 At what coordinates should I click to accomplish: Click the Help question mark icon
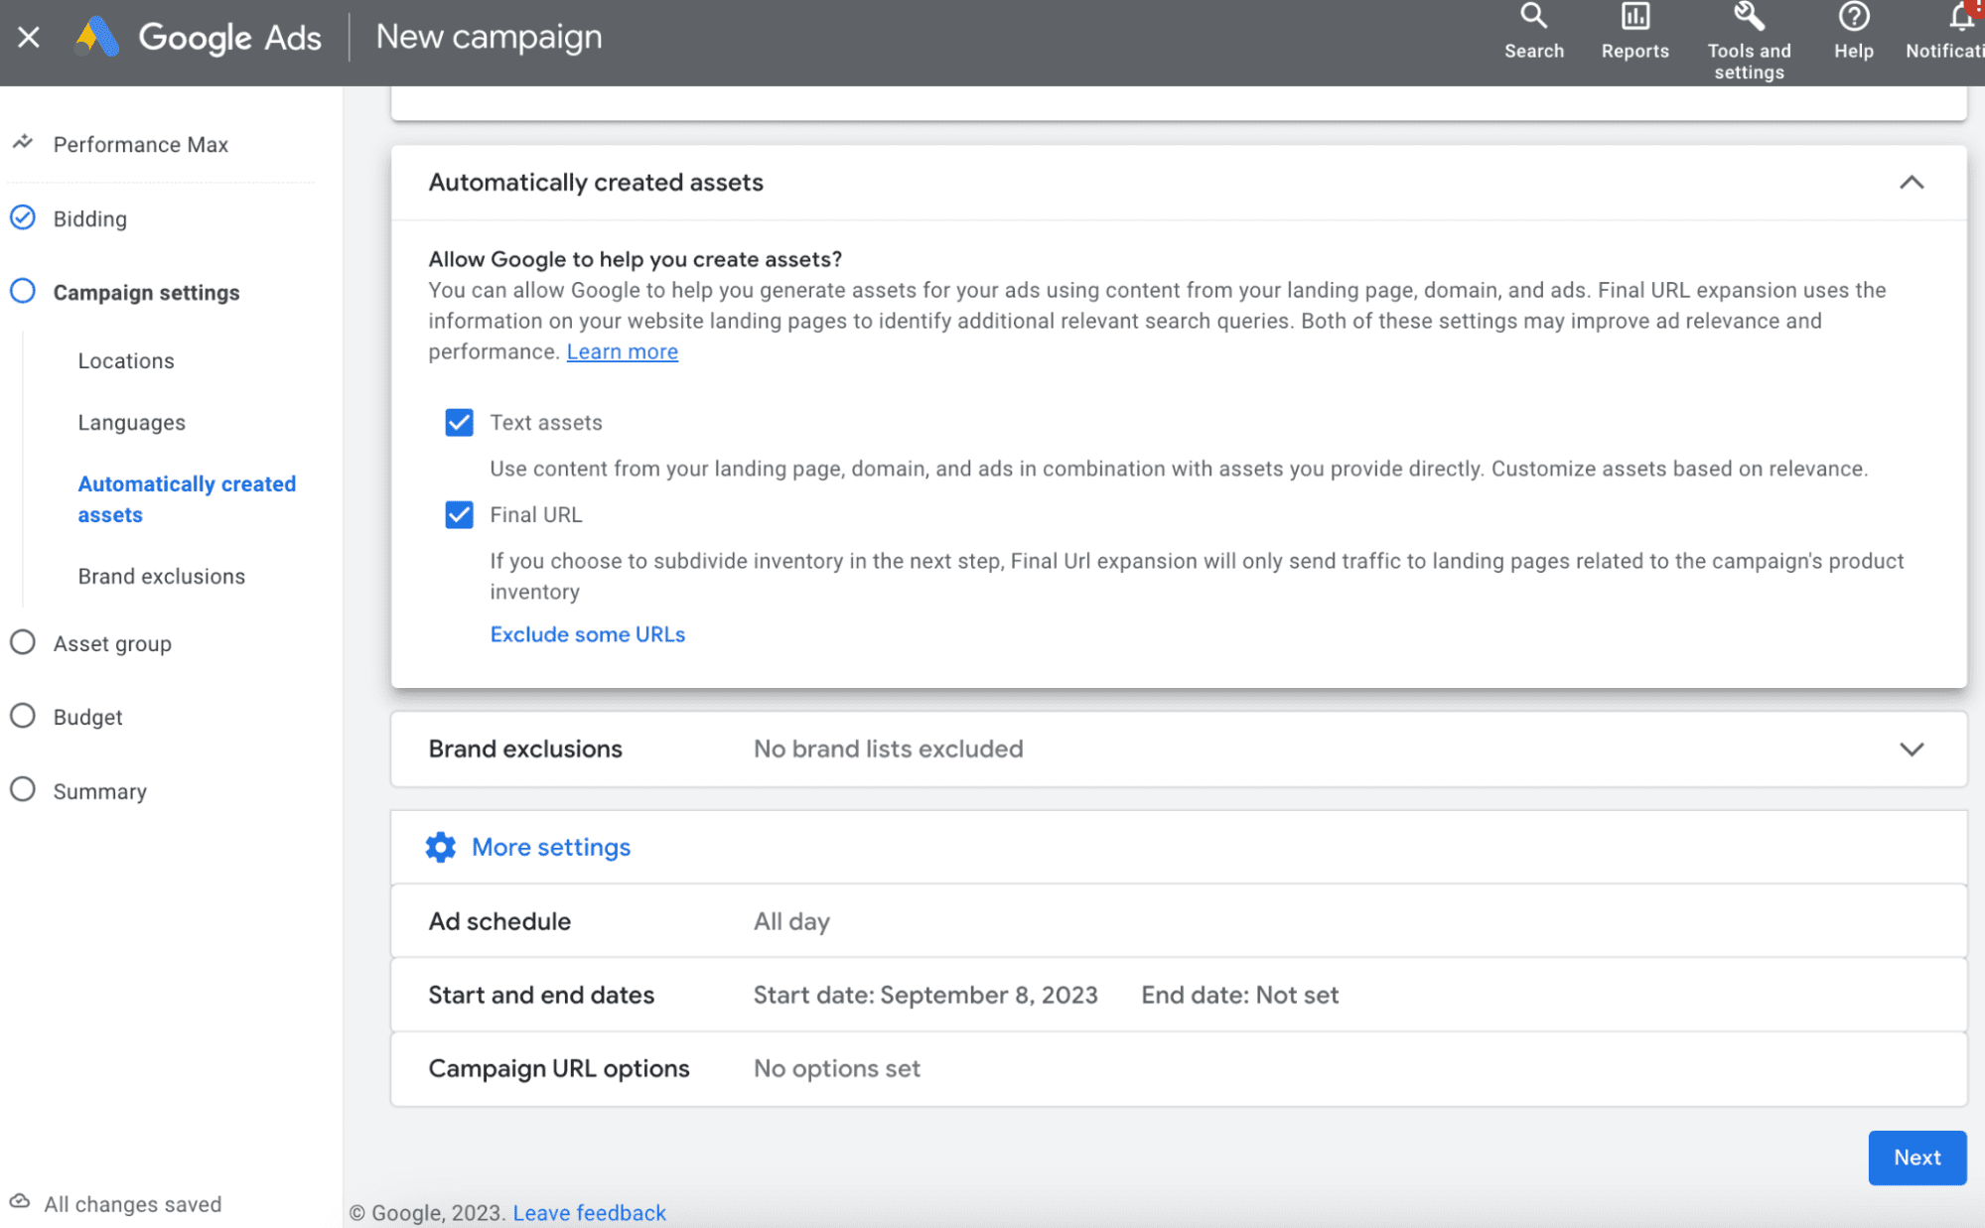1853,17
